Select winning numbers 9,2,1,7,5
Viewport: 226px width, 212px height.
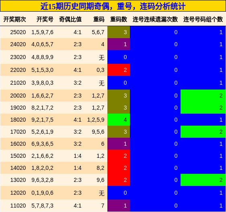point(42,120)
